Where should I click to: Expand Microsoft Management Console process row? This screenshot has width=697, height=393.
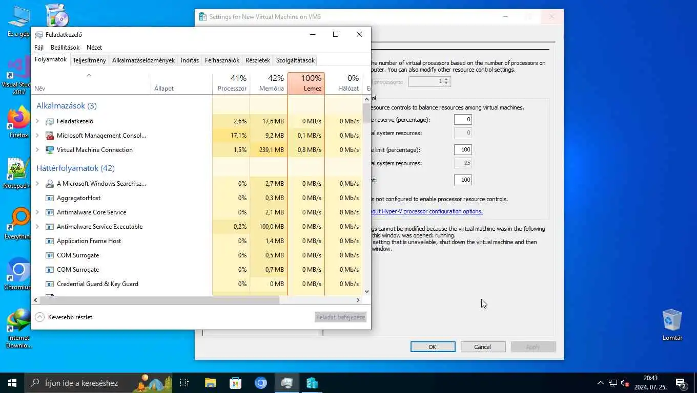pyautogui.click(x=37, y=136)
